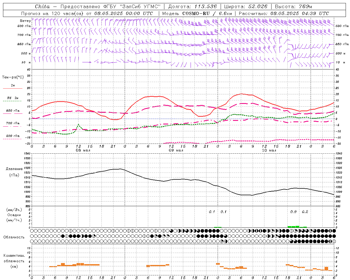Click the '(мм/1ч.)' precipitation unit label

(14, 220)
